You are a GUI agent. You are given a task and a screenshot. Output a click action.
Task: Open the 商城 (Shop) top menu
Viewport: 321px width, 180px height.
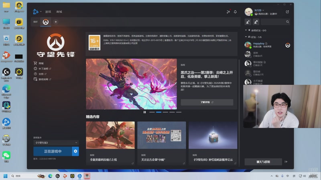59,12
